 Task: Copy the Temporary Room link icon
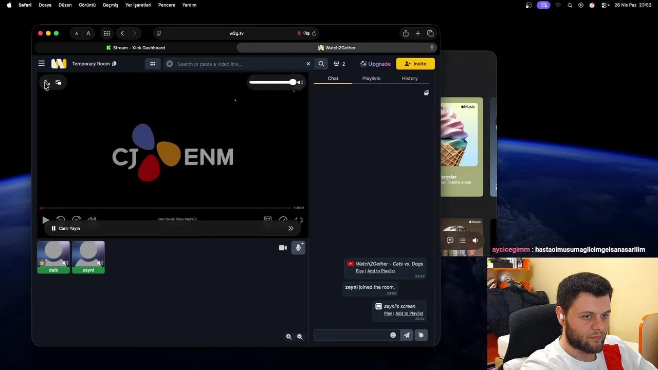click(x=114, y=64)
